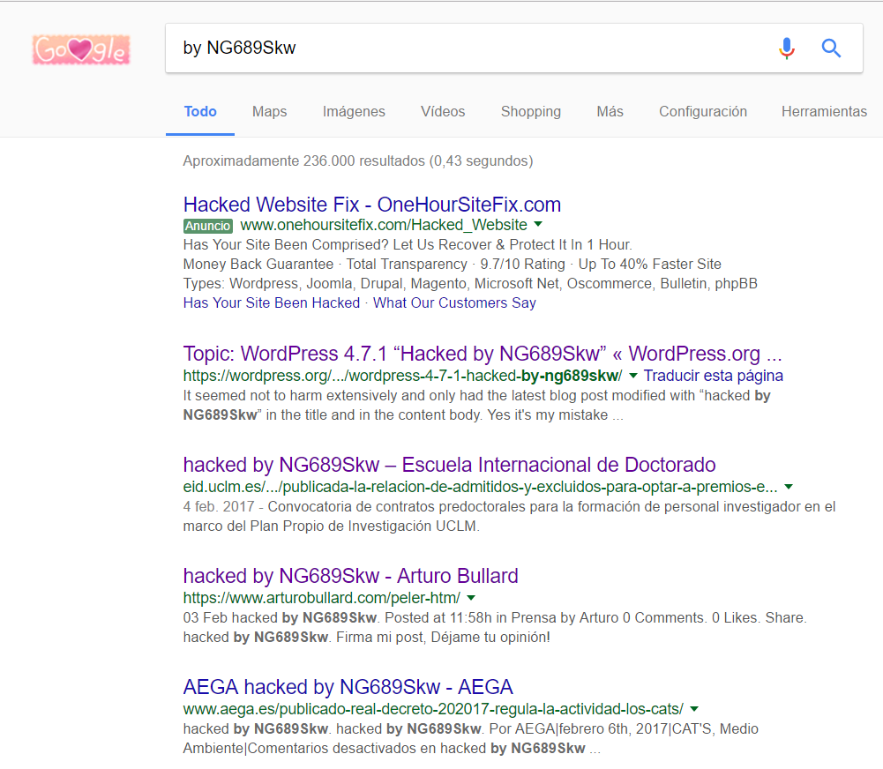Start voice search with microphone icon
This screenshot has height=769, width=883.
click(x=787, y=49)
